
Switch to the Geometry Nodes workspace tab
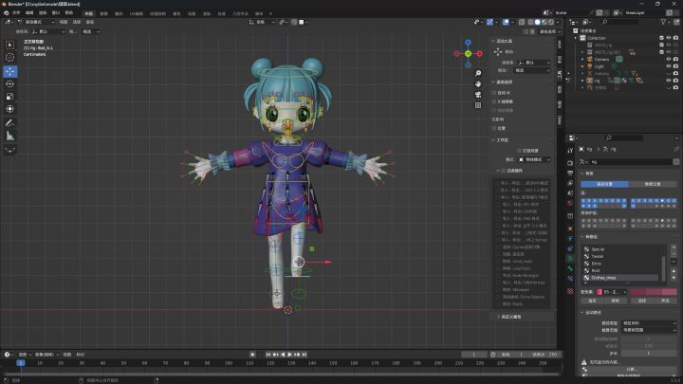(x=240, y=13)
